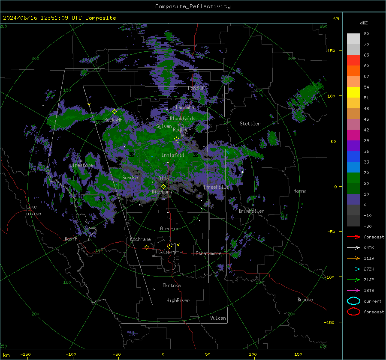Click the yellow diamond marker above Calgary
Viewport: 386px width, 360px height.
click(x=169, y=247)
